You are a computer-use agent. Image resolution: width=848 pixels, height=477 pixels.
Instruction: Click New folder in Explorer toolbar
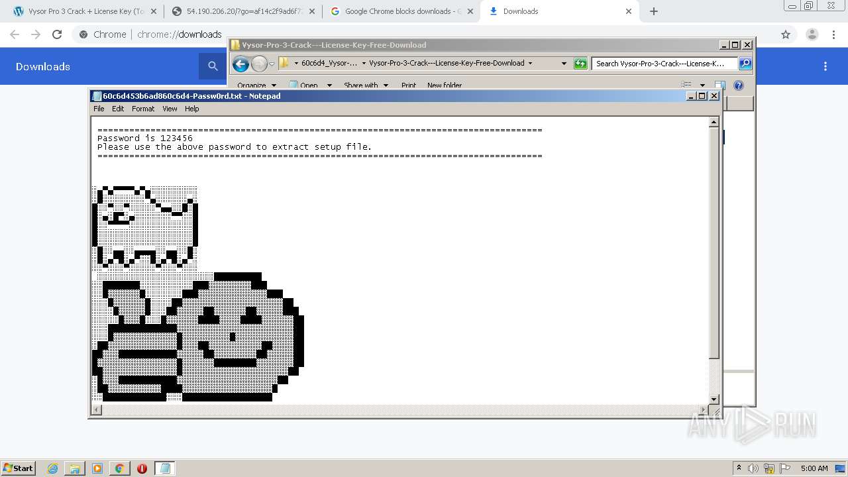445,85
